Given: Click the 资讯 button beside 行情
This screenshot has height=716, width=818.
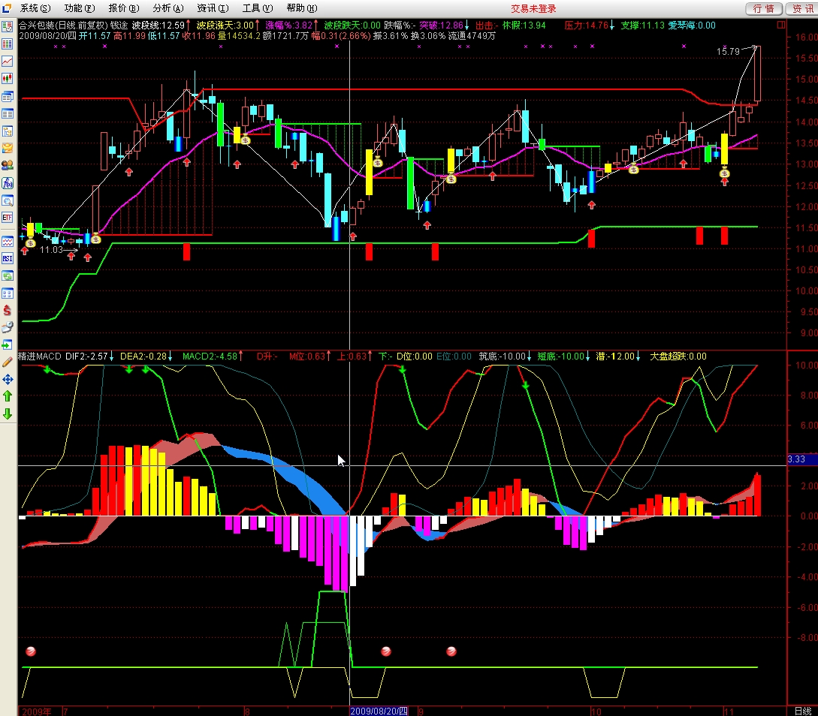Looking at the screenshot, I should (801, 8).
